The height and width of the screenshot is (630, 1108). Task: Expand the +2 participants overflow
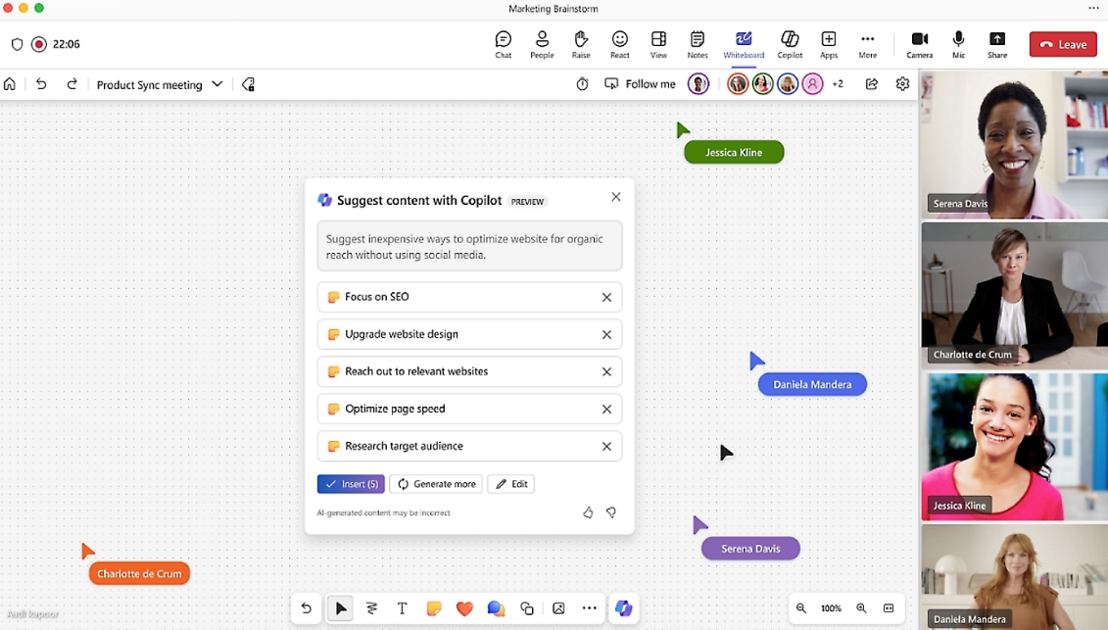pos(838,84)
